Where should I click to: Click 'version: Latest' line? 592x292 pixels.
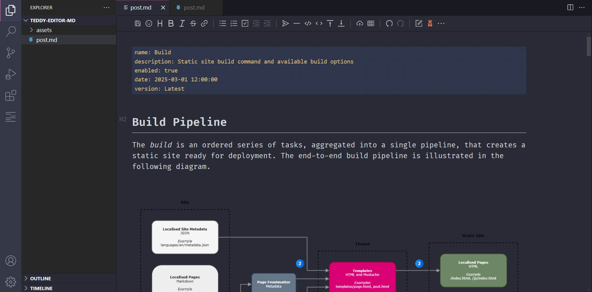tap(159, 89)
